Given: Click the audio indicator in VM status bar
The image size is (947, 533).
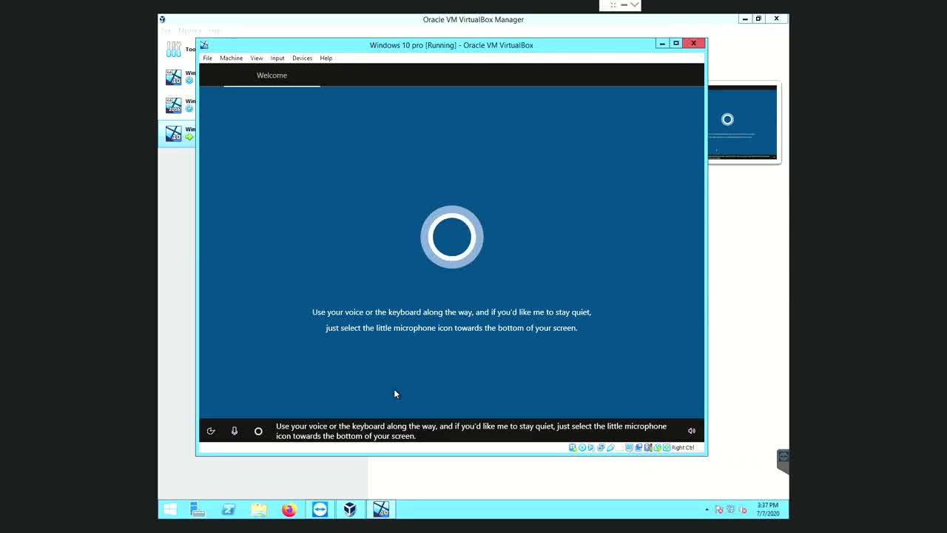Looking at the screenshot, I should [x=591, y=447].
